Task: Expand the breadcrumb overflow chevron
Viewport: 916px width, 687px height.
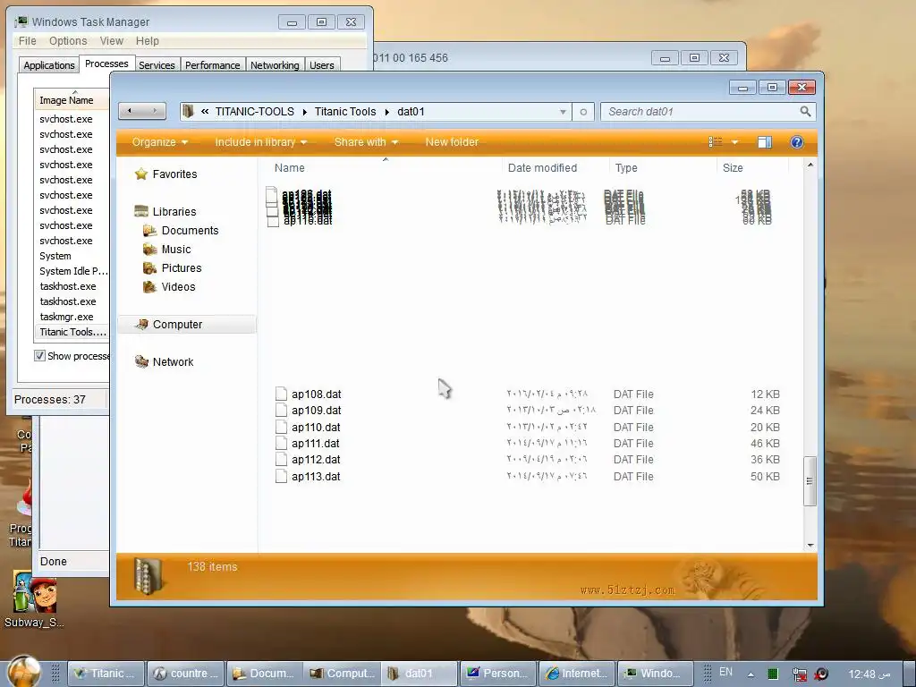Action: point(205,112)
